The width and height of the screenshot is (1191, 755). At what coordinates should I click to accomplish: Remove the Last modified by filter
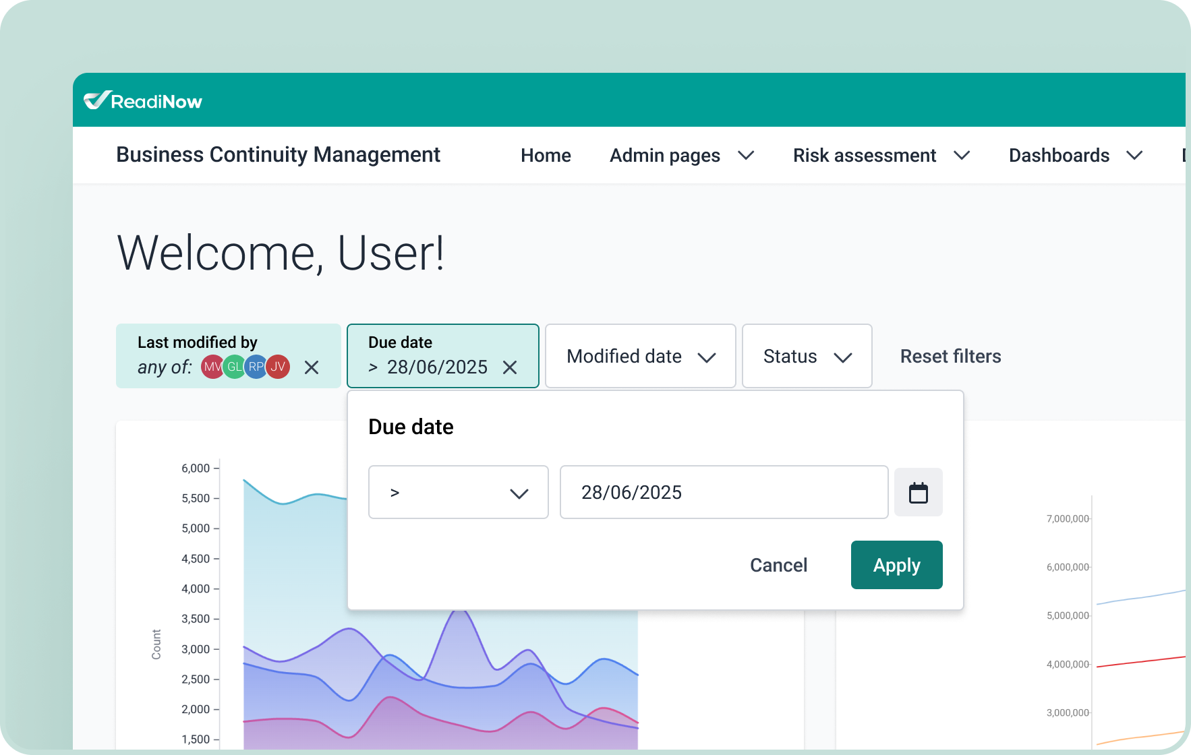[312, 367]
